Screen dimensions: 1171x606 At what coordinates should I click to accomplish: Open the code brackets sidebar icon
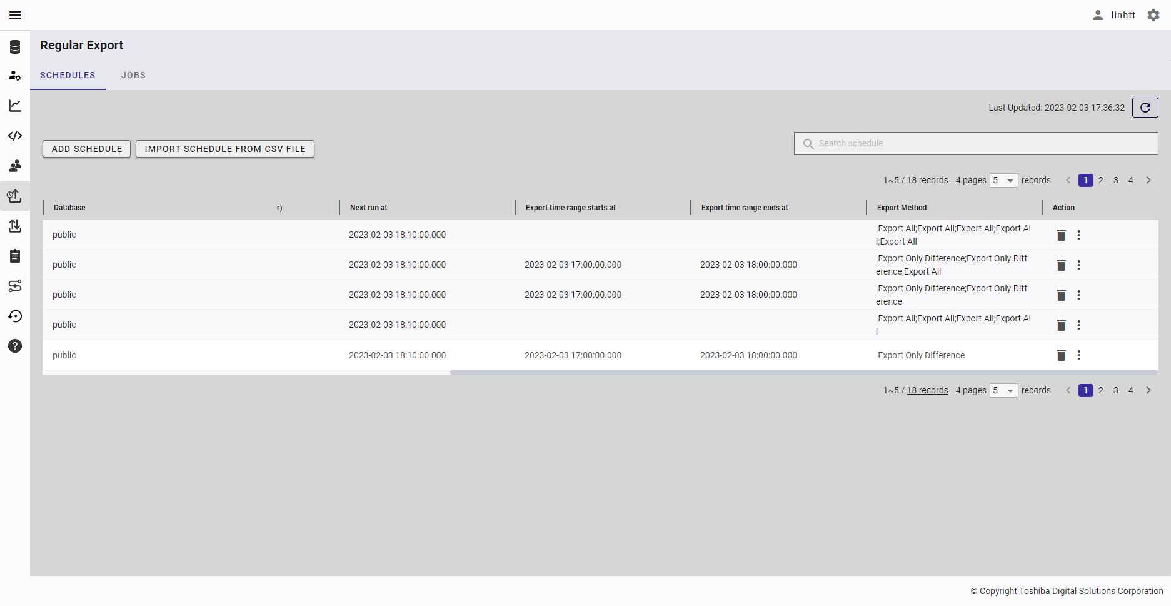coord(15,136)
